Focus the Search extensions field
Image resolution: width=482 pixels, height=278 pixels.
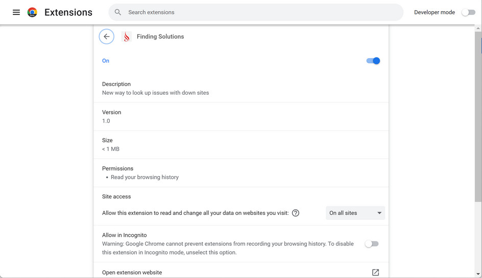(255, 12)
